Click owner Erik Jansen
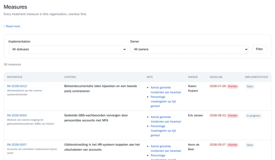This screenshot has width=275, height=160. coord(195,116)
